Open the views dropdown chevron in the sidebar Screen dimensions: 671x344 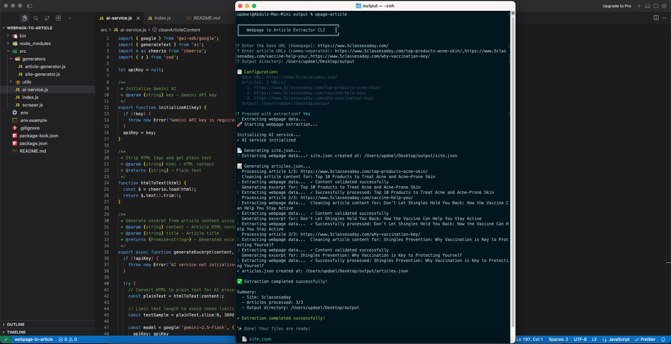70,18
